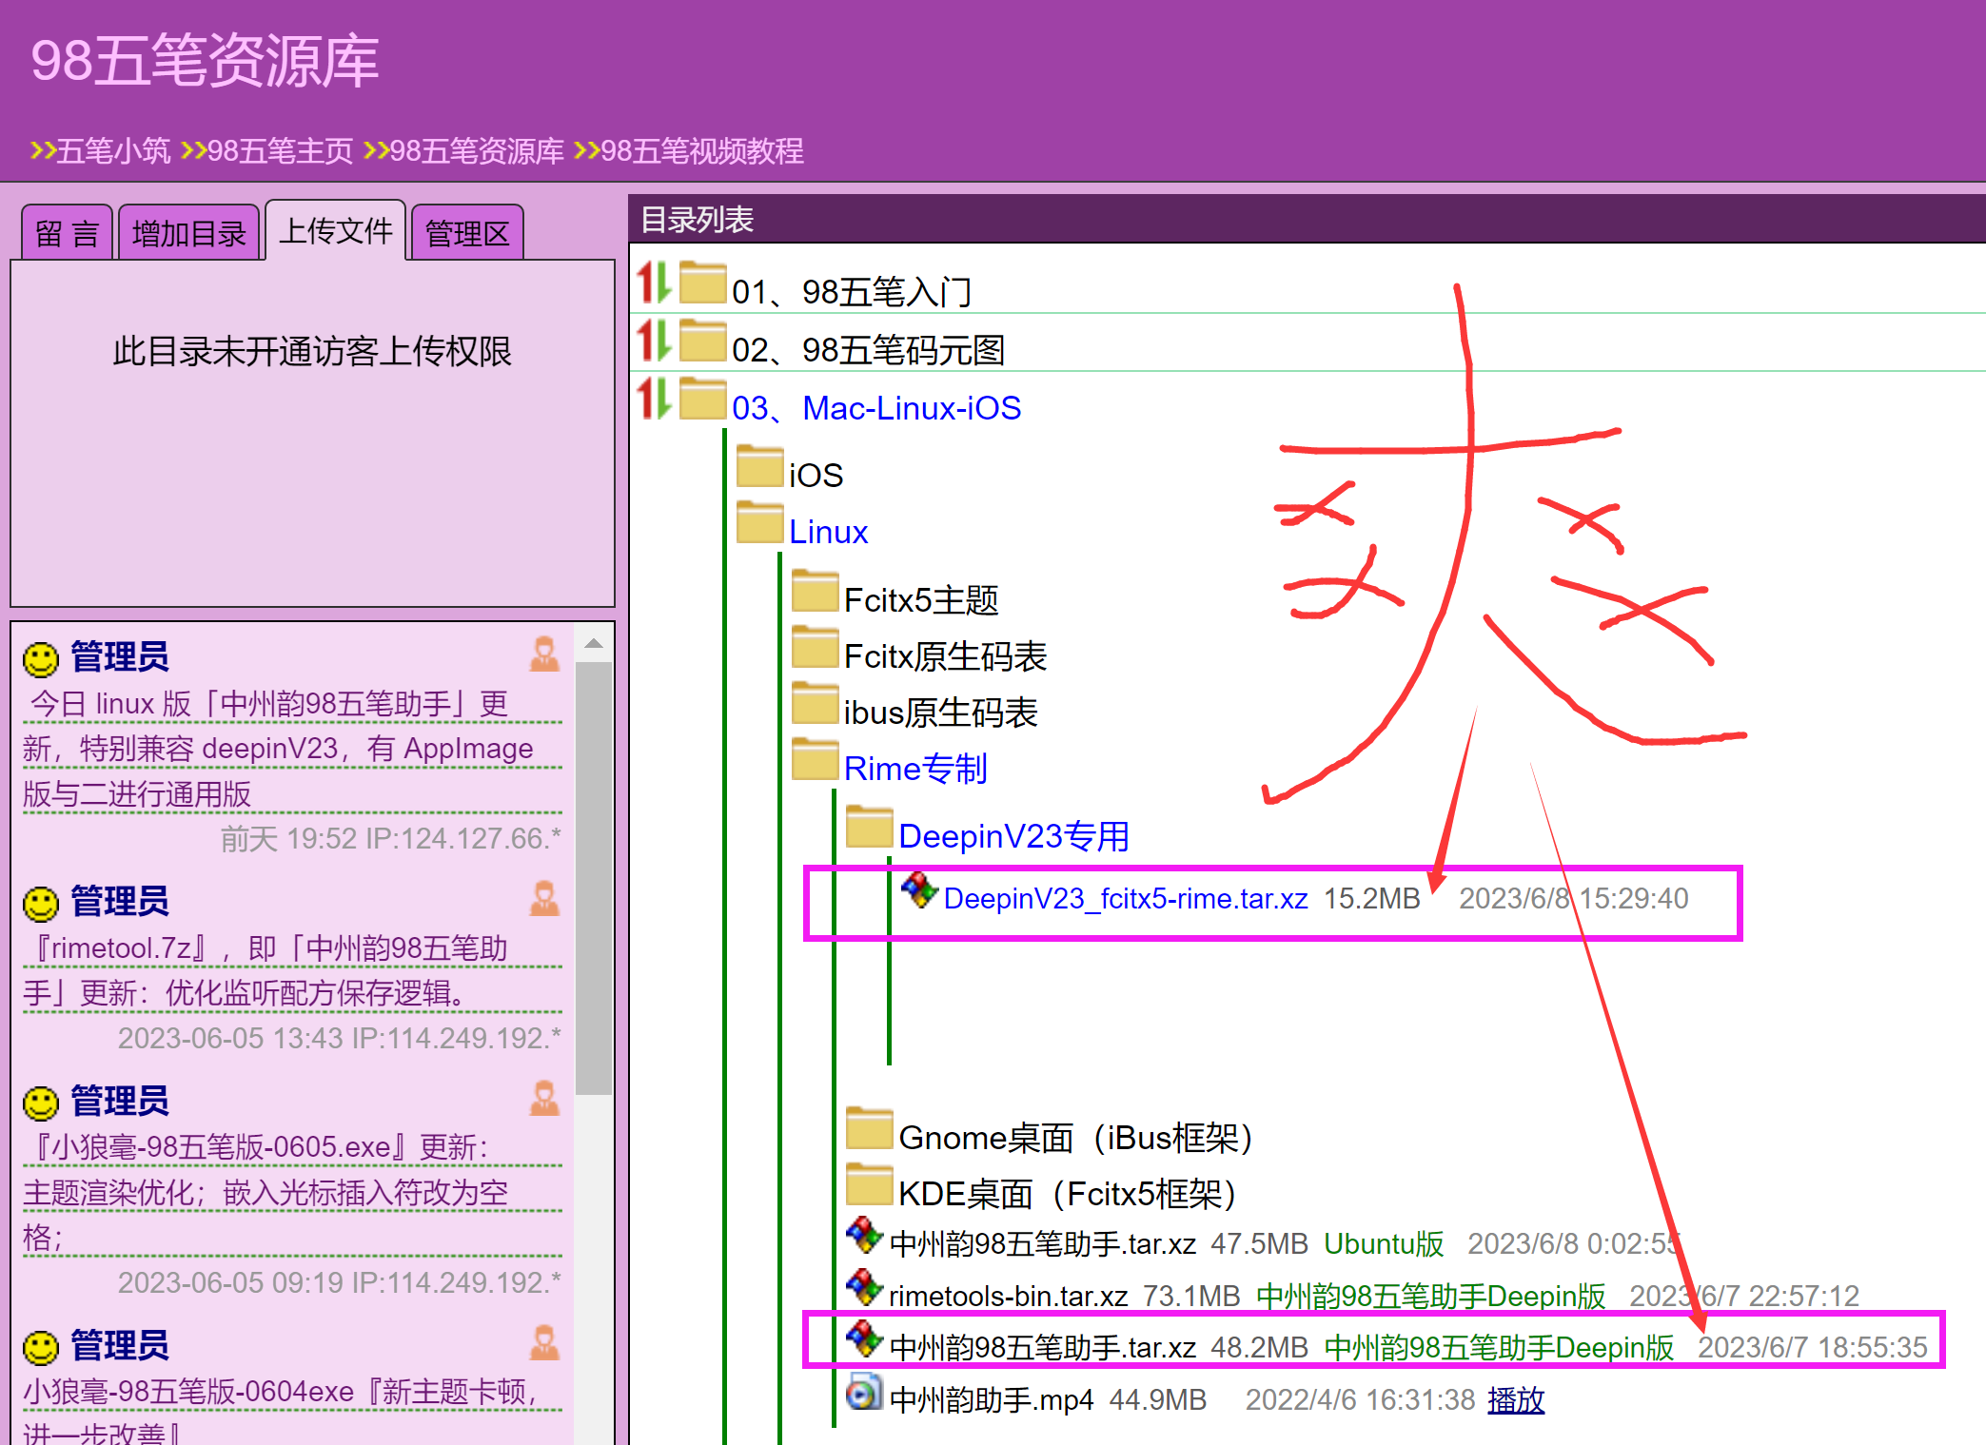Click the sort arrows beside 01、98五笔入门

[x=654, y=283]
